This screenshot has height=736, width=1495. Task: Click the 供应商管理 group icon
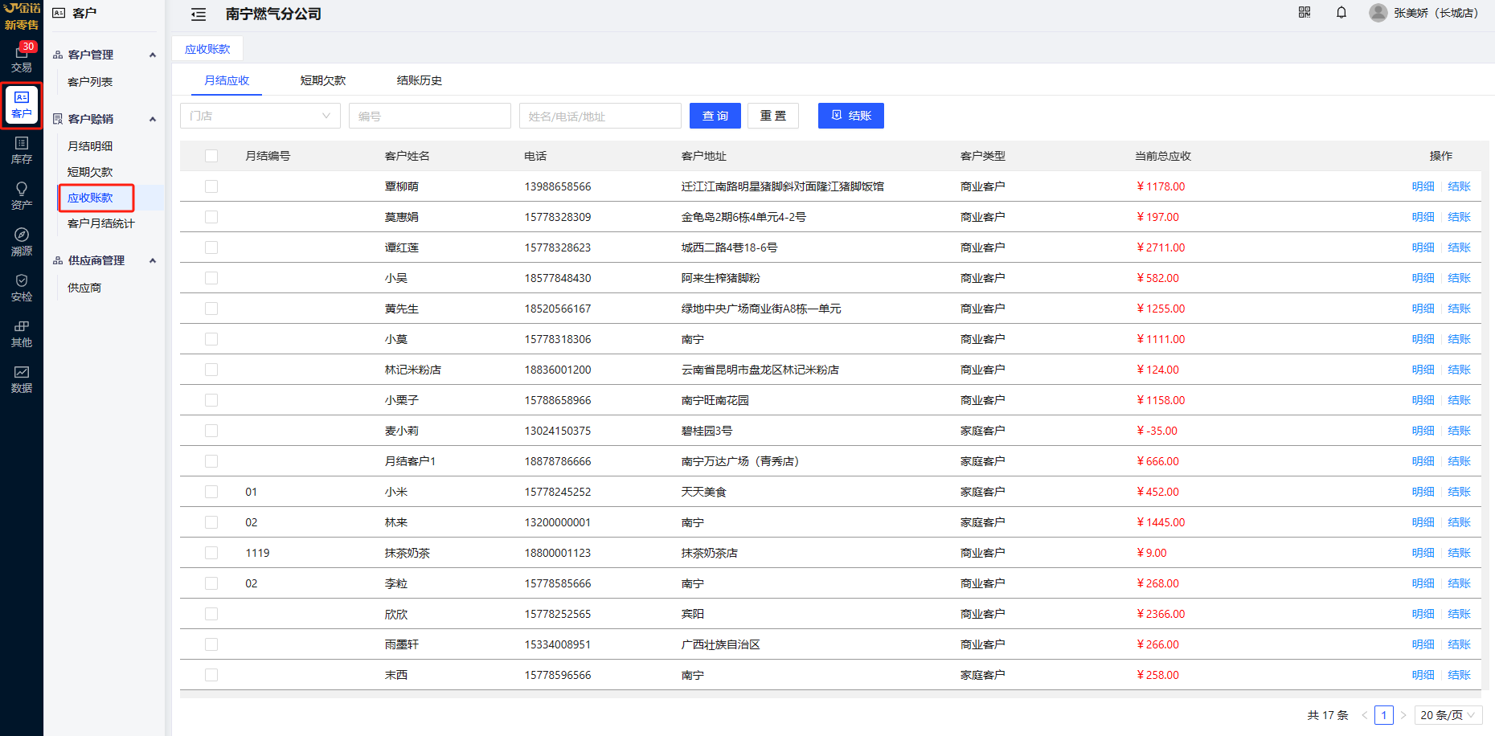tap(58, 260)
